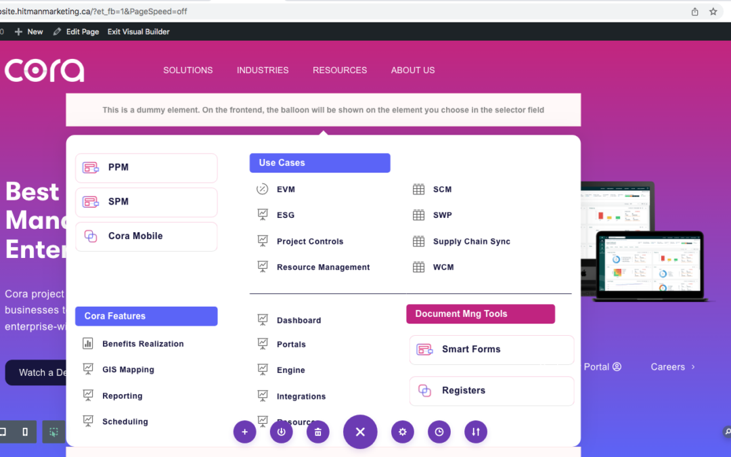
Task: Open the ABOUT US menu
Action: pos(413,70)
